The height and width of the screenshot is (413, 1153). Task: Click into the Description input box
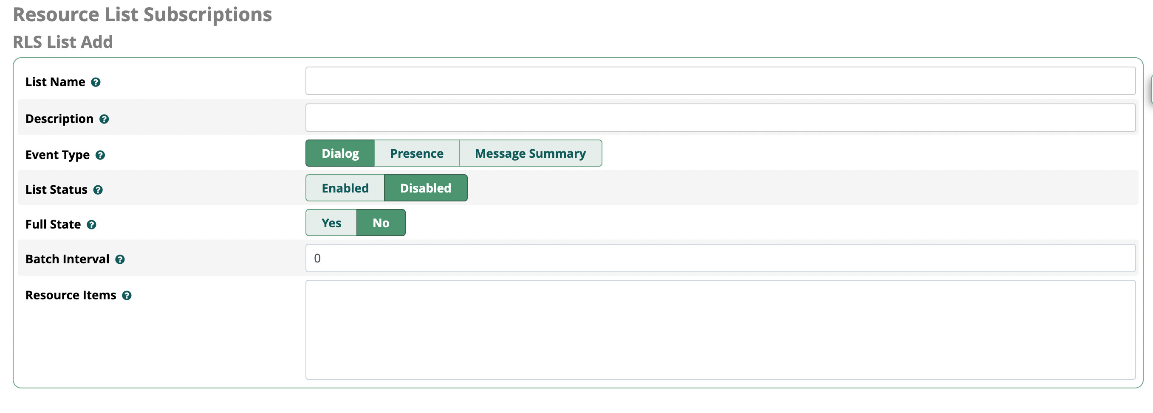[x=720, y=118]
